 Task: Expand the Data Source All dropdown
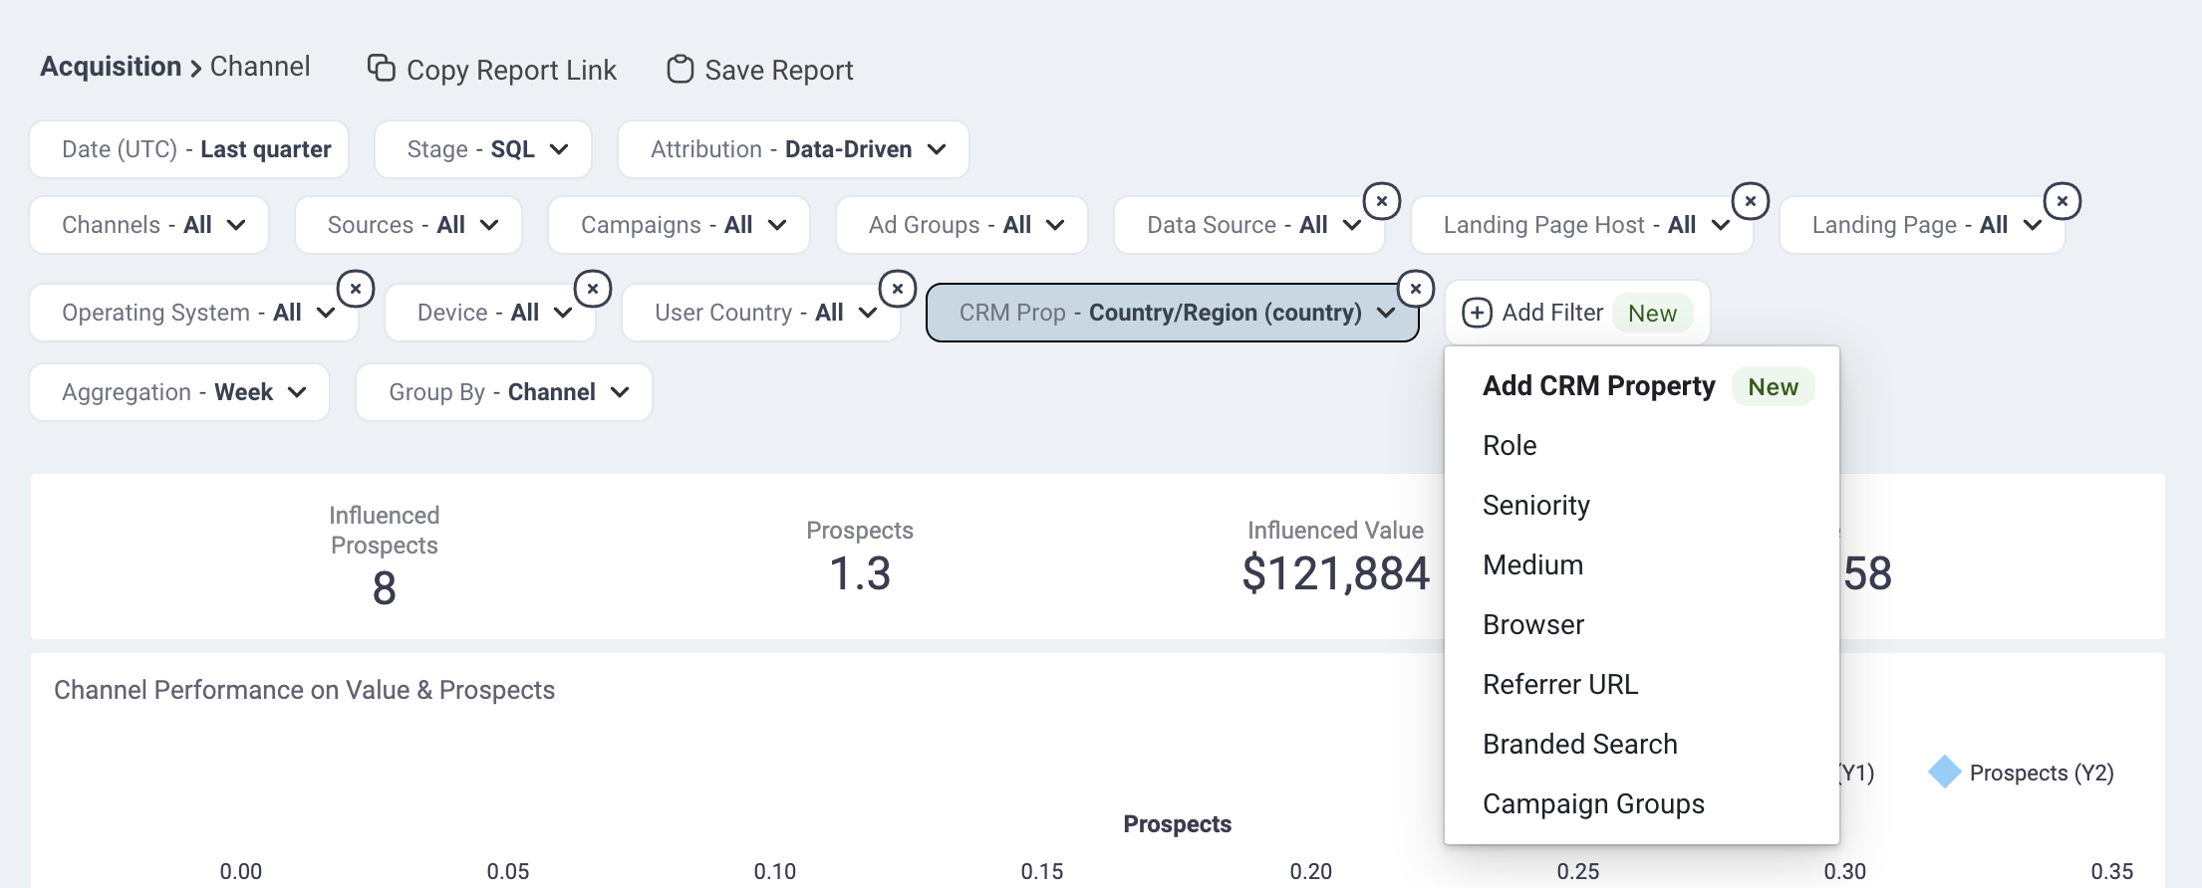1249,225
